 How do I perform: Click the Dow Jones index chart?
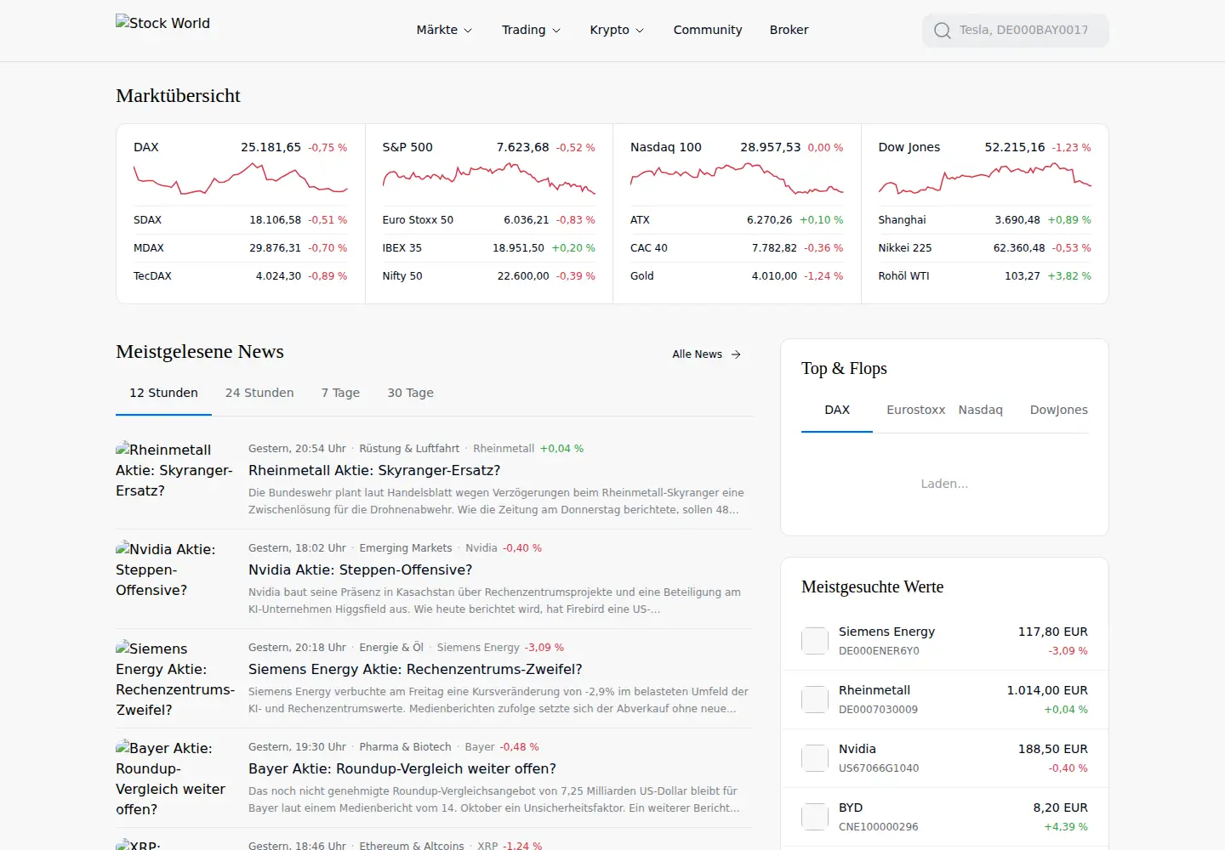tap(985, 178)
